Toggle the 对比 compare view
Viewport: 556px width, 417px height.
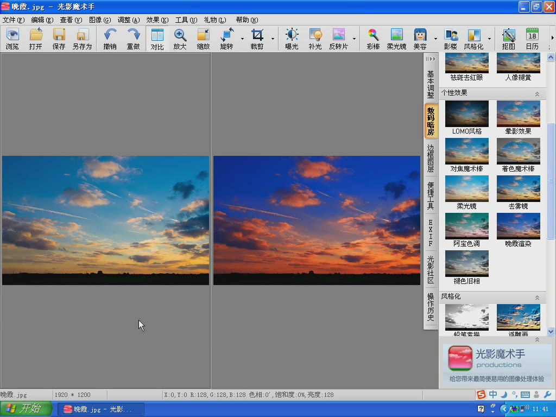click(157, 39)
